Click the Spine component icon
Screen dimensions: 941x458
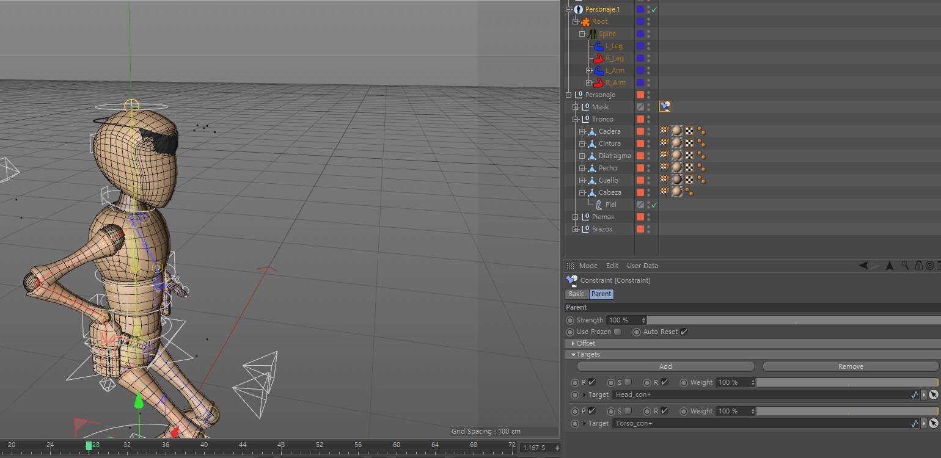point(592,34)
